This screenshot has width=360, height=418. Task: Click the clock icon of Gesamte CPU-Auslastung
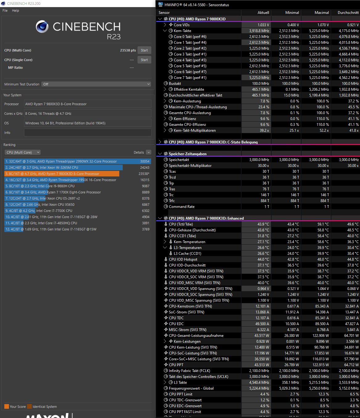[x=166, y=113]
